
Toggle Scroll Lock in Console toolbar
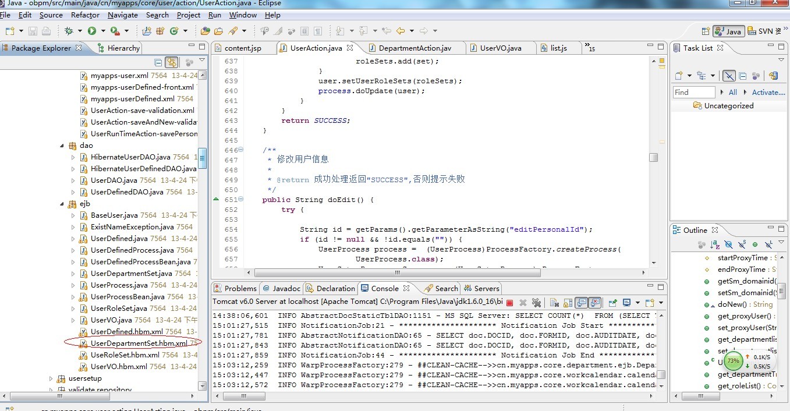[x=567, y=303]
